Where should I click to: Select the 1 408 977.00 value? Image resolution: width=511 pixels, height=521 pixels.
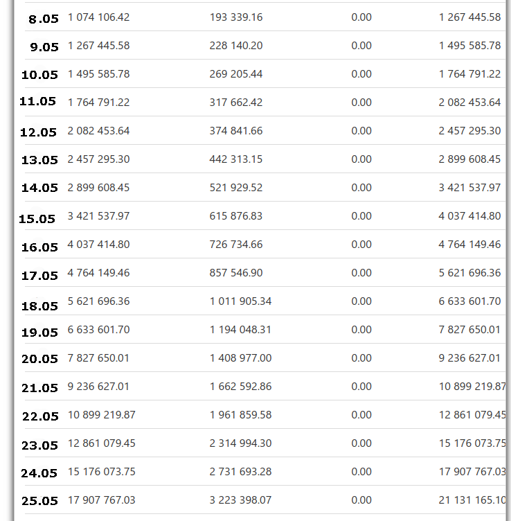point(240,358)
